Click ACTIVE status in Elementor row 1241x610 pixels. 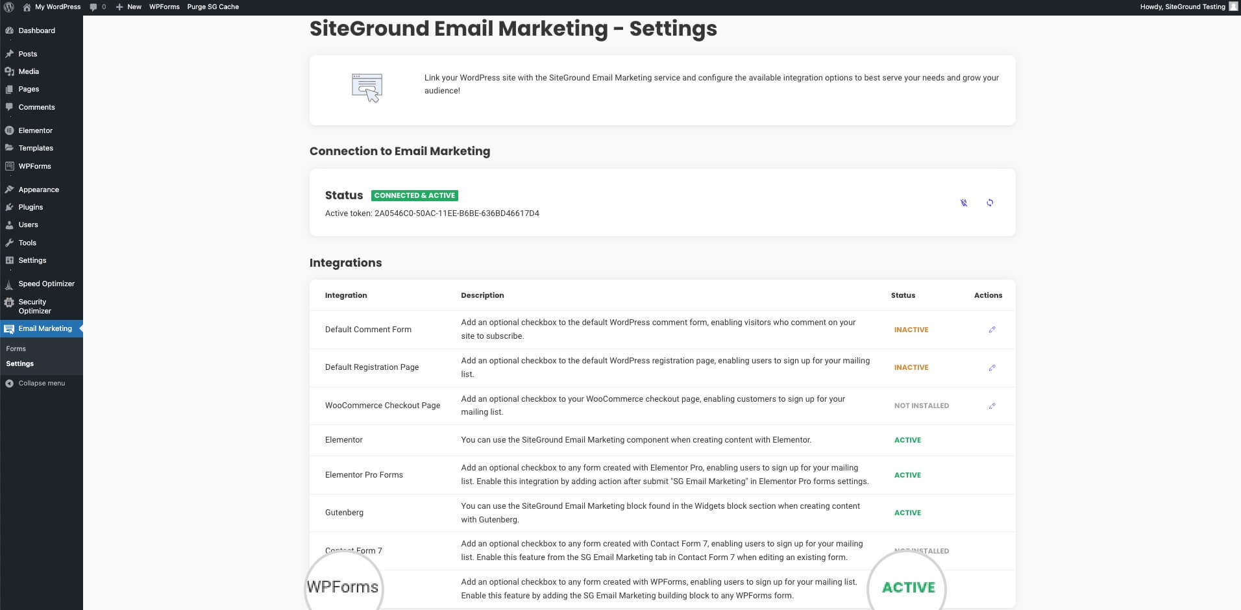907,440
